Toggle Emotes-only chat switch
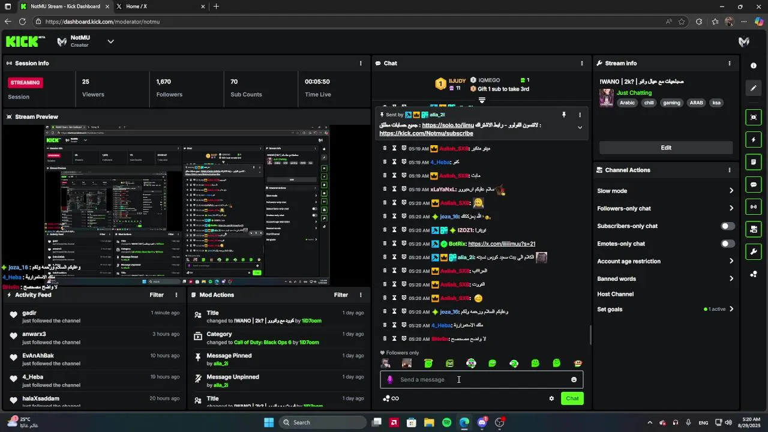 [727, 244]
